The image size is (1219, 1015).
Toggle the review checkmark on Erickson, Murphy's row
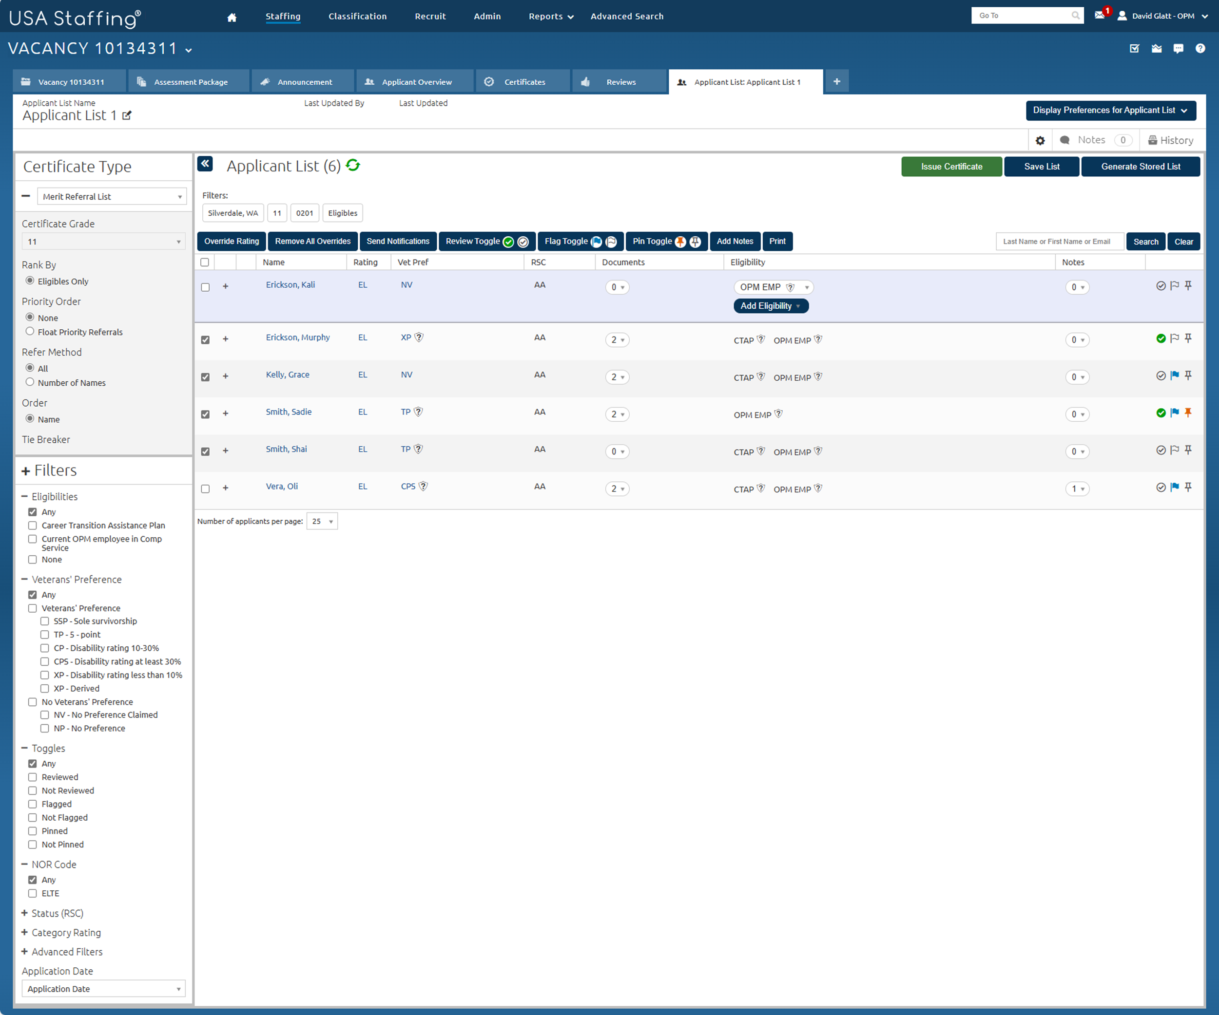1161,338
